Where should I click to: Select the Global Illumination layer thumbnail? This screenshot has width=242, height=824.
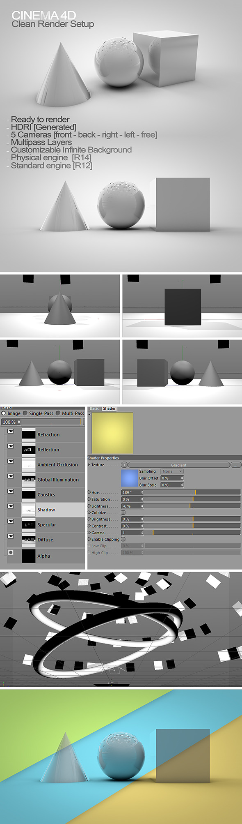[x=28, y=480]
